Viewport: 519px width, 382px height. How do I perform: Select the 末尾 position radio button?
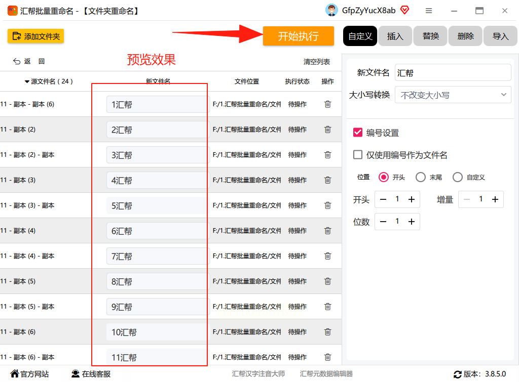tap(420, 177)
